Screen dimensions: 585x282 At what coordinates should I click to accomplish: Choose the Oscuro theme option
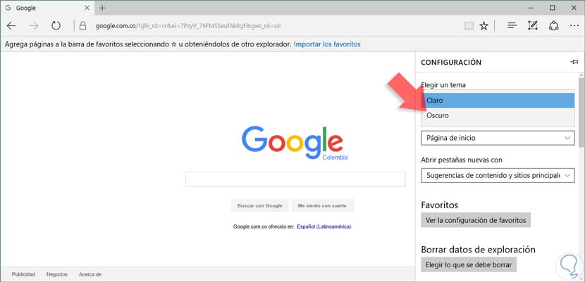[498, 116]
